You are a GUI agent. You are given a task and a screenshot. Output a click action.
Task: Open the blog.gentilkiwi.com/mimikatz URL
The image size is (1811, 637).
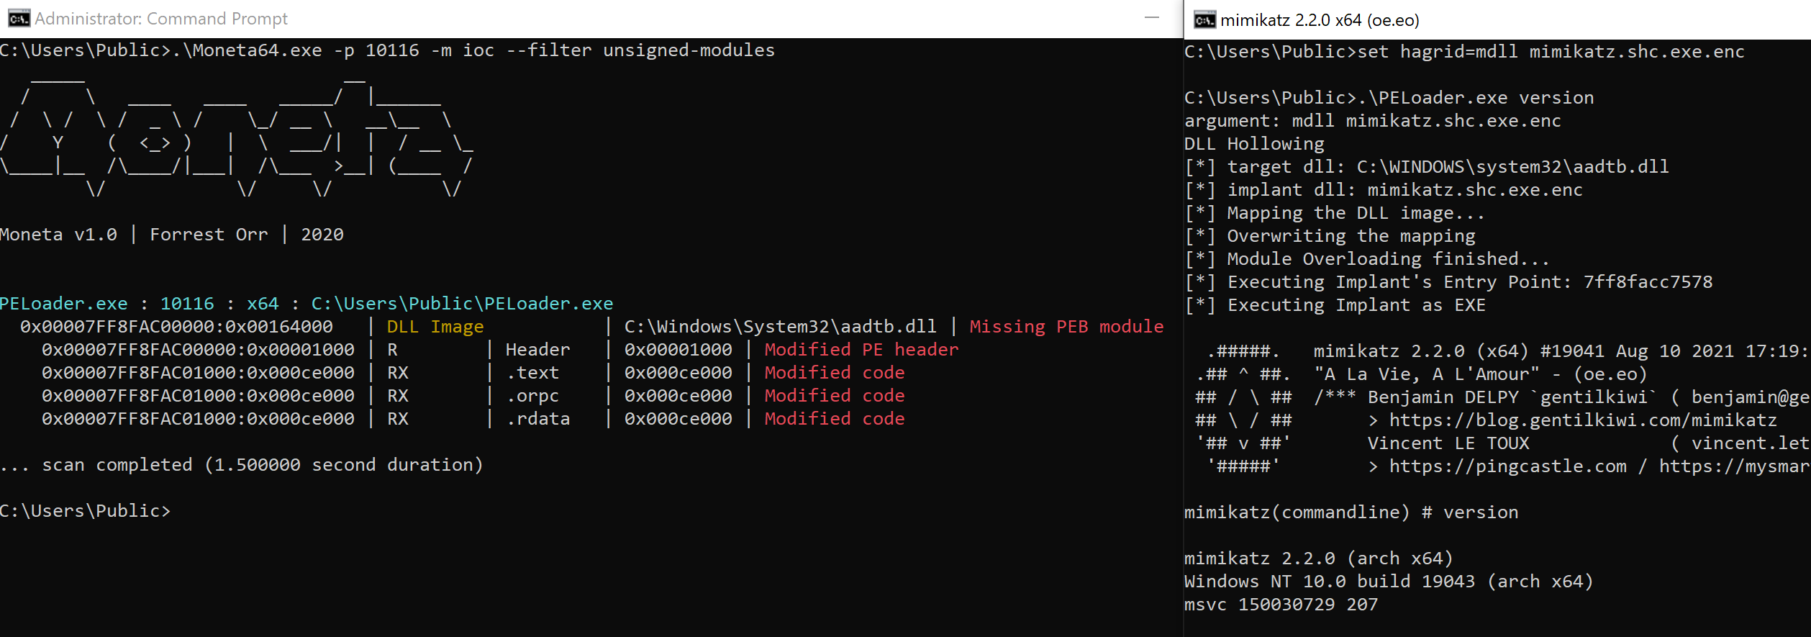click(x=1582, y=420)
